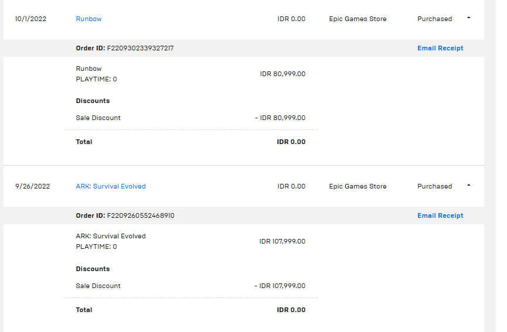Collapse the Runbow order details
Screen dimensions: 507x332
pyautogui.click(x=468, y=18)
